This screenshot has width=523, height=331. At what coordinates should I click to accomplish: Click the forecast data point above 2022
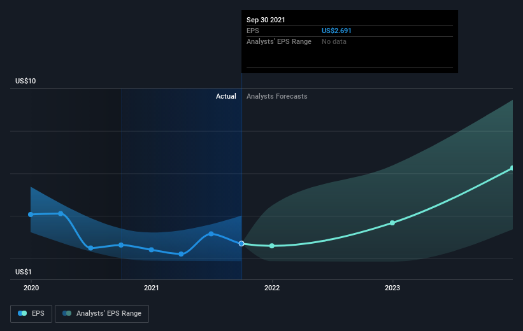click(x=272, y=246)
